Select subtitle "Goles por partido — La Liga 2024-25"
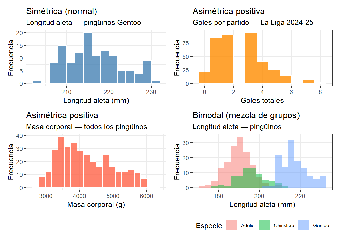This screenshot has height=242, width=340. (x=253, y=23)
